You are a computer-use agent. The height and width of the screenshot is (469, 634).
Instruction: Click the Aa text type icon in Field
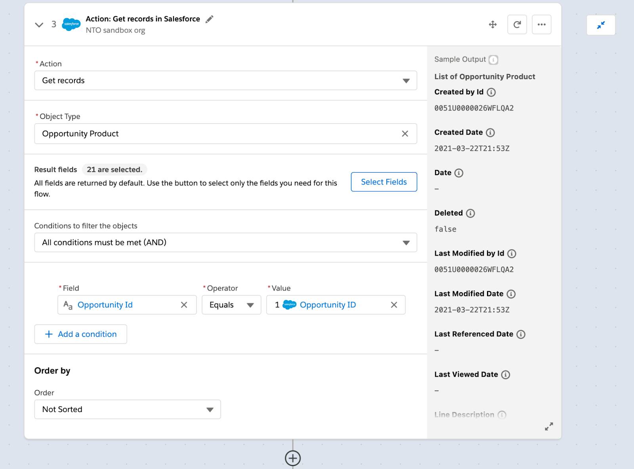tap(68, 305)
